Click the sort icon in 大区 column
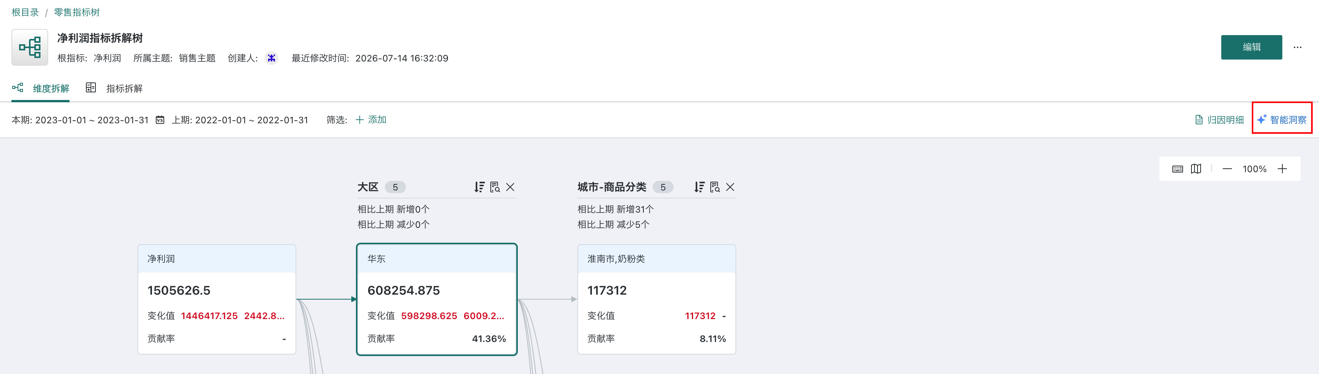1319x374 pixels. tap(479, 187)
